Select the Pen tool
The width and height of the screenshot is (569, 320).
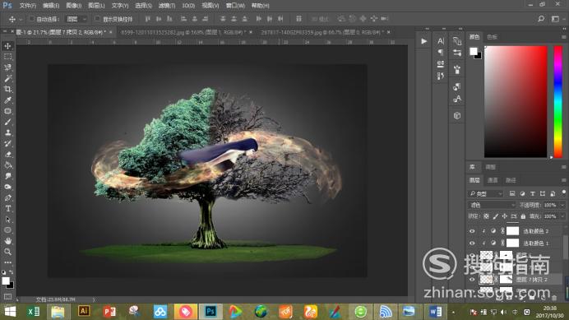pos(7,198)
